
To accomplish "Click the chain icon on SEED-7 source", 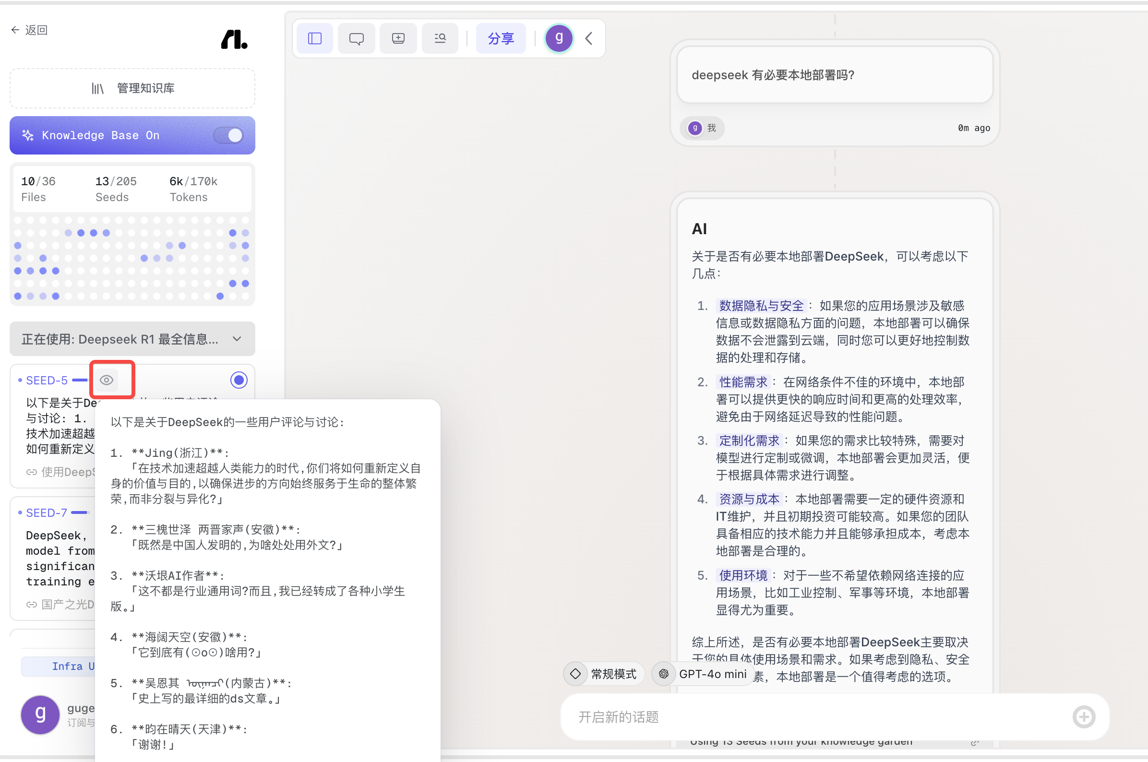I will 32,605.
